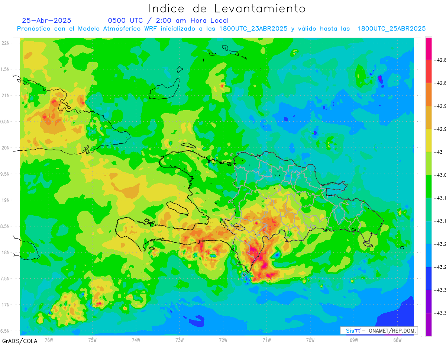
Task: Select the '71W' longitude label
Action: (x=266, y=340)
